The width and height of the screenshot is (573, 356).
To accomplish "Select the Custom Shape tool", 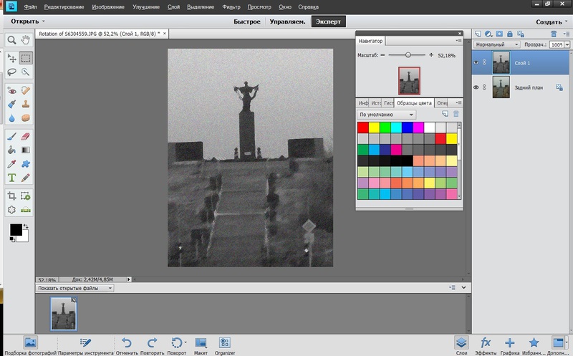I will [25, 164].
